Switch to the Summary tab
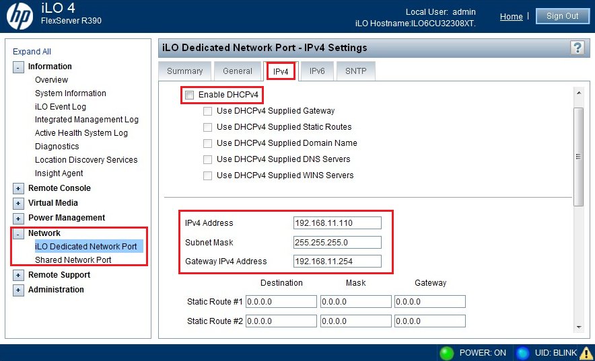This screenshot has height=361, width=595. (185, 71)
